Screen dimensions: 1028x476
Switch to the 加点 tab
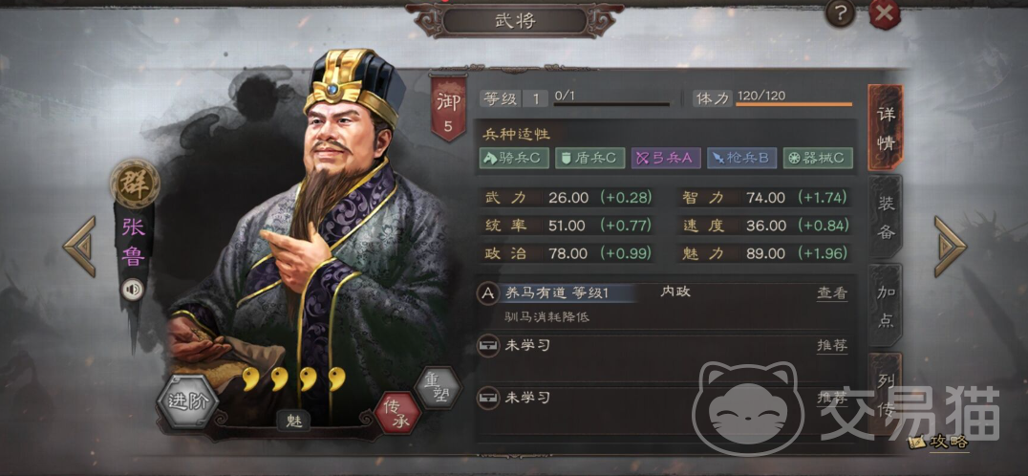coord(886,306)
